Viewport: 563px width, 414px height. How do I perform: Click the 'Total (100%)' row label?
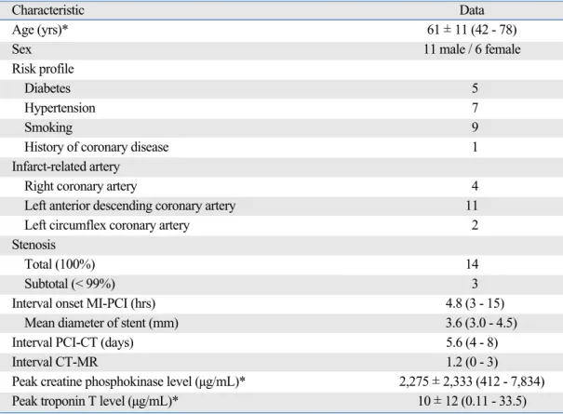point(60,264)
